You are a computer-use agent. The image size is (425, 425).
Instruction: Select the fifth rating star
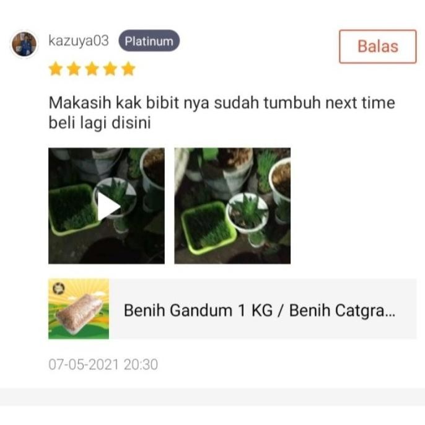(x=128, y=69)
